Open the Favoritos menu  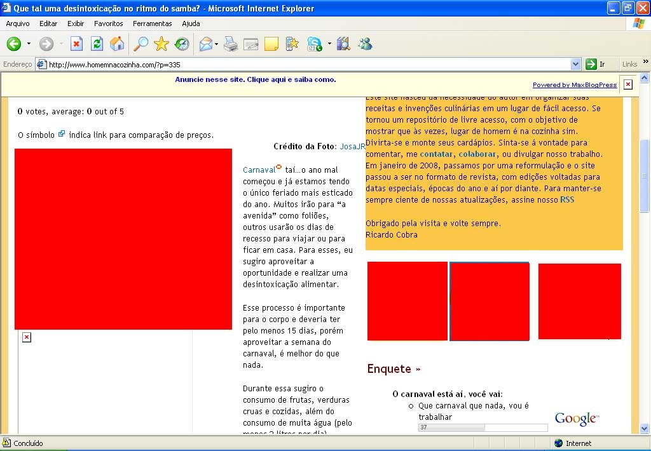[109, 24]
